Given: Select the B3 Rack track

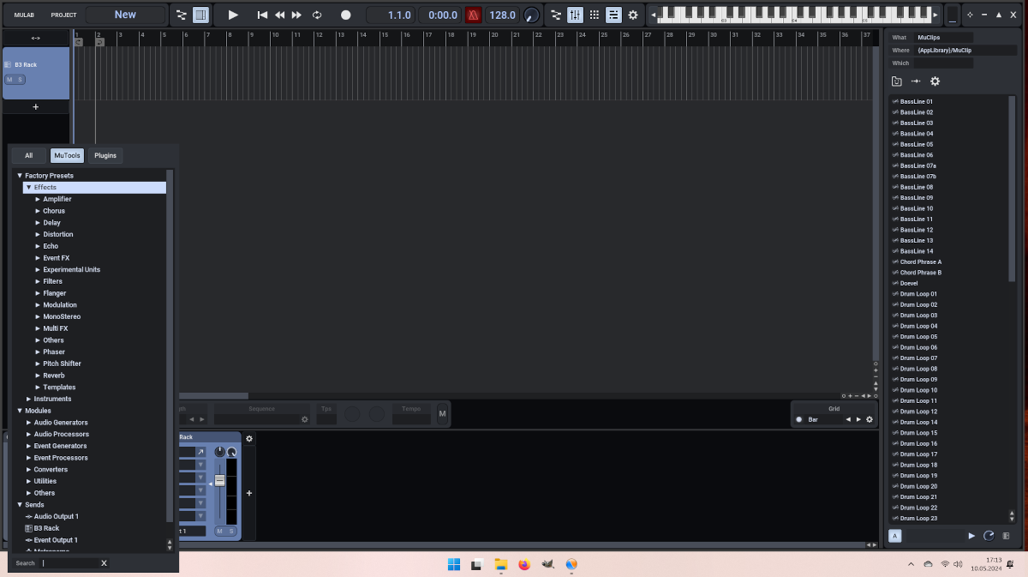Looking at the screenshot, I should click(36, 72).
